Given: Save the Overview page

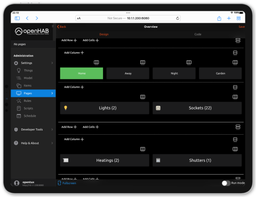Looking at the screenshot, I should [242, 27].
